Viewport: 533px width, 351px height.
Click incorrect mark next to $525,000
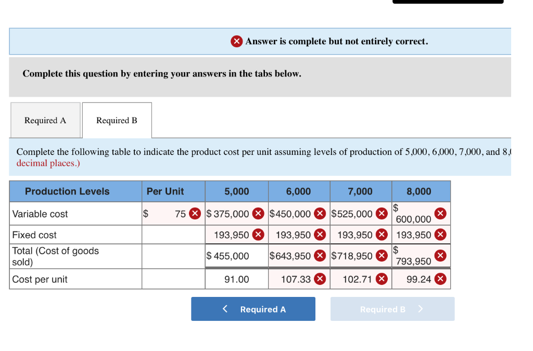[382, 214]
